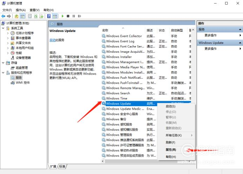Open the 查看(V) menu
The image size is (243, 174).
tap(34, 10)
